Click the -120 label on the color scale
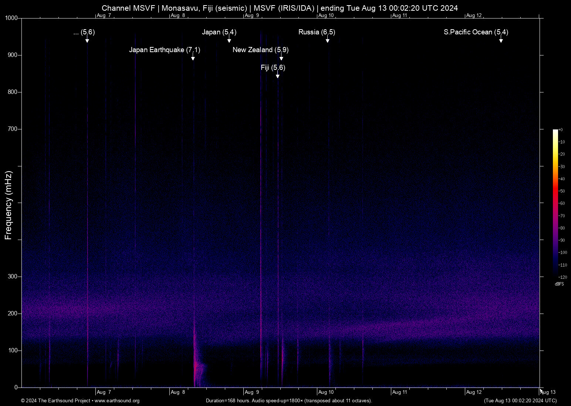571x406 pixels. pos(562,277)
